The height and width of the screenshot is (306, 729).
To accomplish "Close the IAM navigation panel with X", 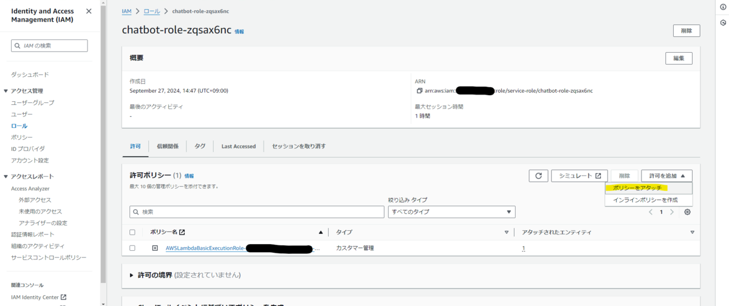I will (89, 12).
